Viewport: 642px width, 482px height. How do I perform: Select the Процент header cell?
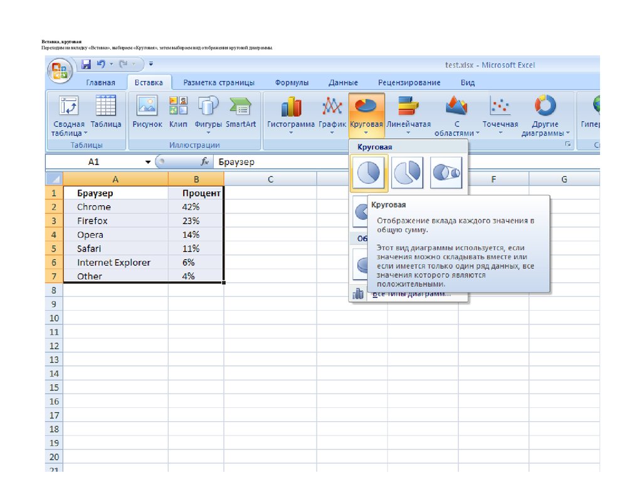point(196,193)
